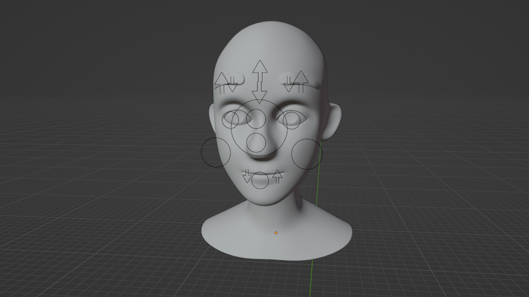Click the orange origin dot on the chest
The height and width of the screenshot is (297, 529).
pos(276,233)
